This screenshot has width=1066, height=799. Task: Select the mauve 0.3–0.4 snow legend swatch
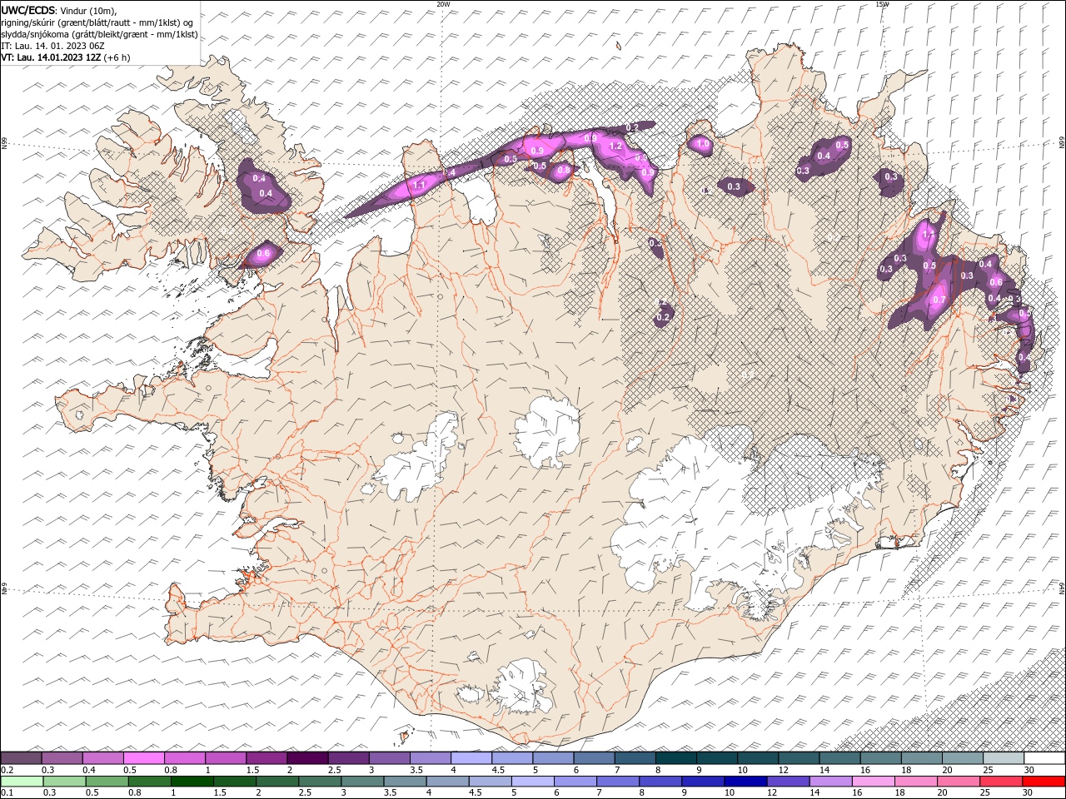pos(62,758)
